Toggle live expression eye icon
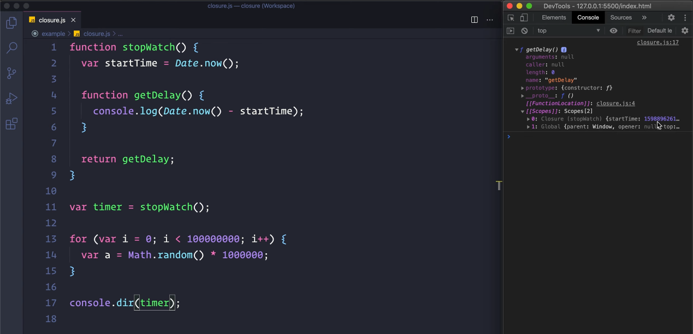 (613, 31)
